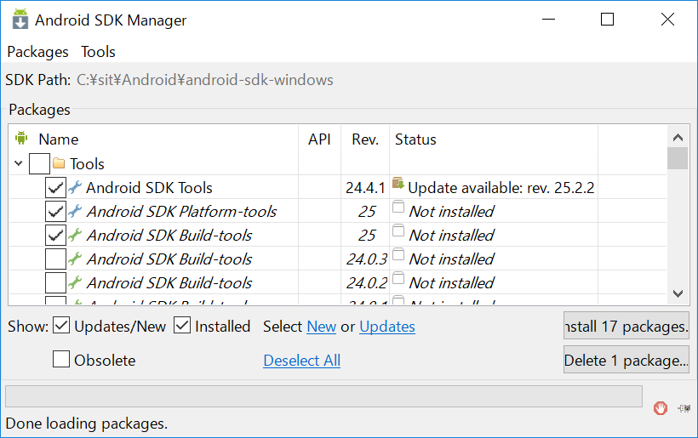Close the Android SDK Manager window
Image resolution: width=698 pixels, height=438 pixels.
point(667,19)
